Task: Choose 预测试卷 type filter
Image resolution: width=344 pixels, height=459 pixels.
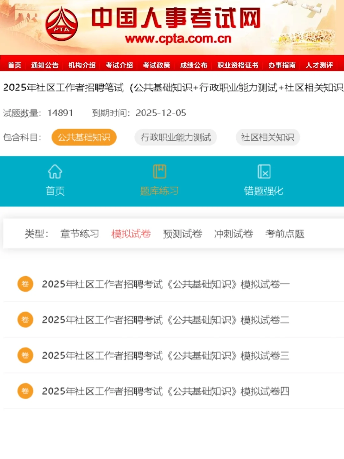Action: (183, 234)
